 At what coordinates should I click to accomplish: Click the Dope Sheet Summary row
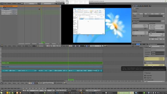tap(9, 6)
